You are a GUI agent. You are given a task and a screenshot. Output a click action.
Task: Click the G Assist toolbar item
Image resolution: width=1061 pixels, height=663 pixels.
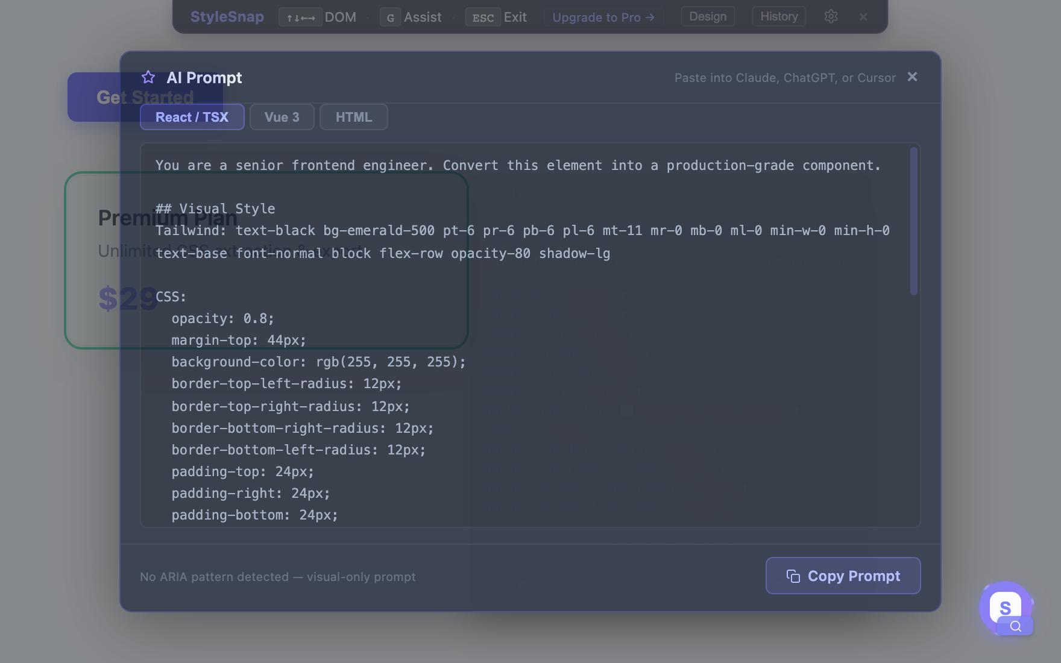(x=411, y=17)
